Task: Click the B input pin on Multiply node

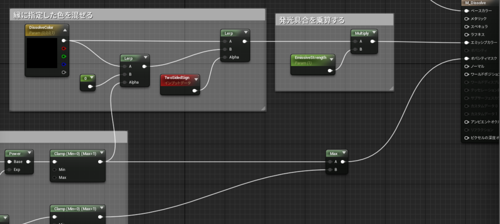Action: pyautogui.click(x=355, y=49)
